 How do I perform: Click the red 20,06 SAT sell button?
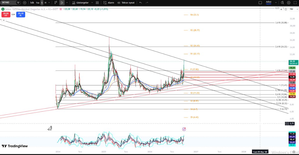tap(6, 14)
